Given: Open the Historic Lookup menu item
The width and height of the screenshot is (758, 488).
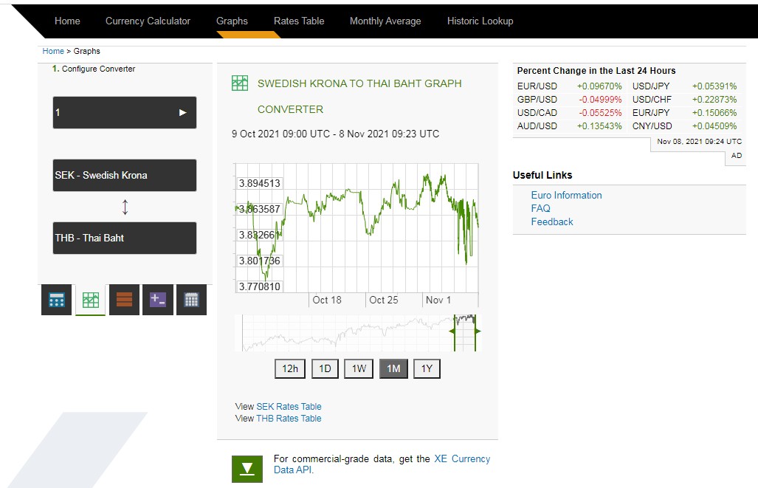Looking at the screenshot, I should click(x=480, y=21).
